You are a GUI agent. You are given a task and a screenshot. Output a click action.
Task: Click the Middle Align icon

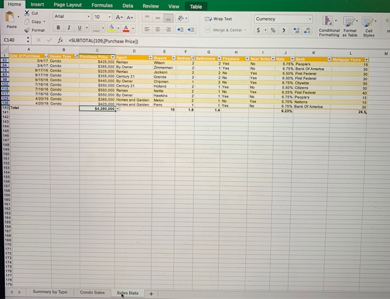tap(158, 18)
